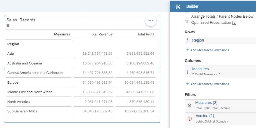Select Middle East and North Africa row
The height and width of the screenshot is (128, 256).
(x=30, y=92)
